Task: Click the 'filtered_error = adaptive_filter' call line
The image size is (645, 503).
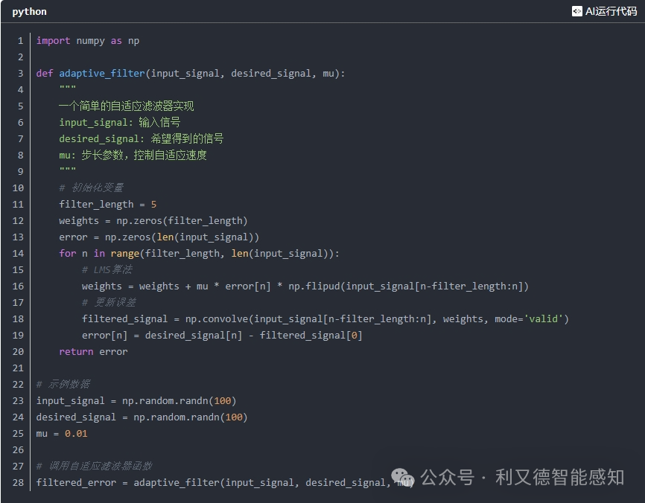Action: 224,482
